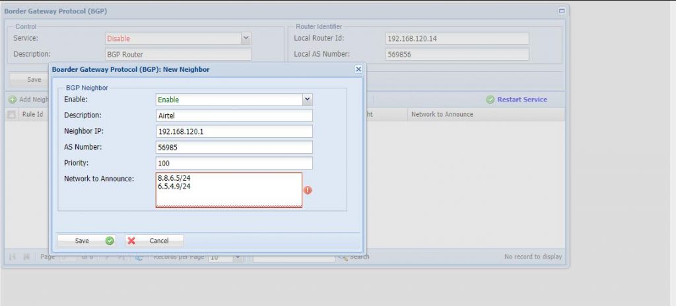
Task: Click the Restart Service link
Action: pos(522,100)
